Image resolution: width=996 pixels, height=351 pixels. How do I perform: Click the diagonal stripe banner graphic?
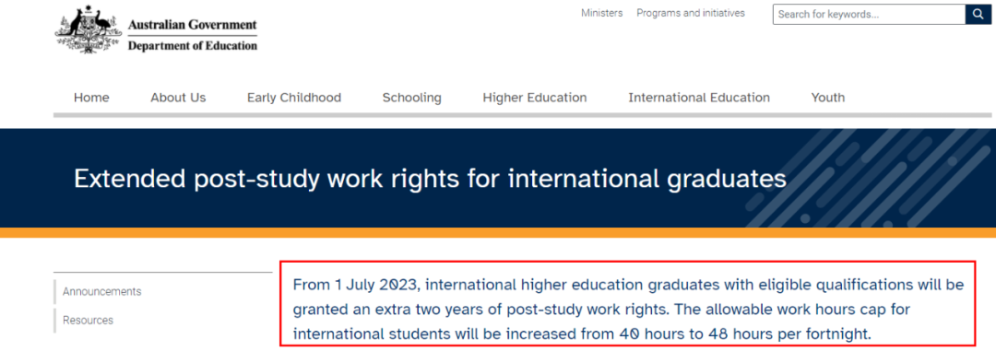tap(869, 178)
